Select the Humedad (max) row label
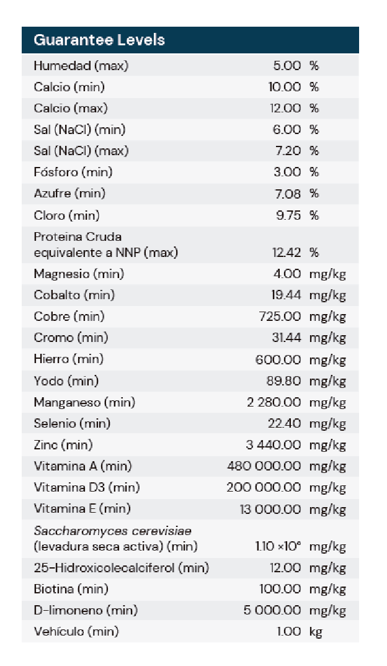Viewport: 387px width, 666px height. [81, 65]
